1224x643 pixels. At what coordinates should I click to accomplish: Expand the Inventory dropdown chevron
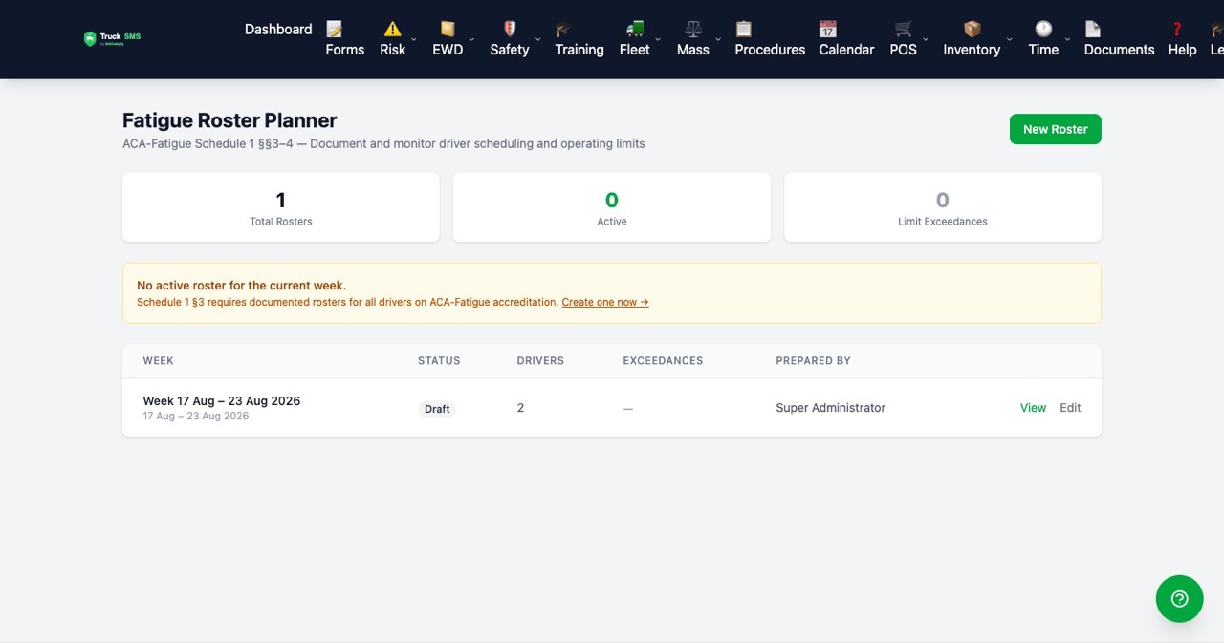coord(1009,39)
